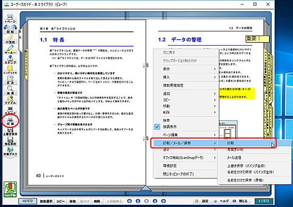Viewport: 293px width, 207px height.
Task: Open the 検索 search tool
Action: (10, 90)
